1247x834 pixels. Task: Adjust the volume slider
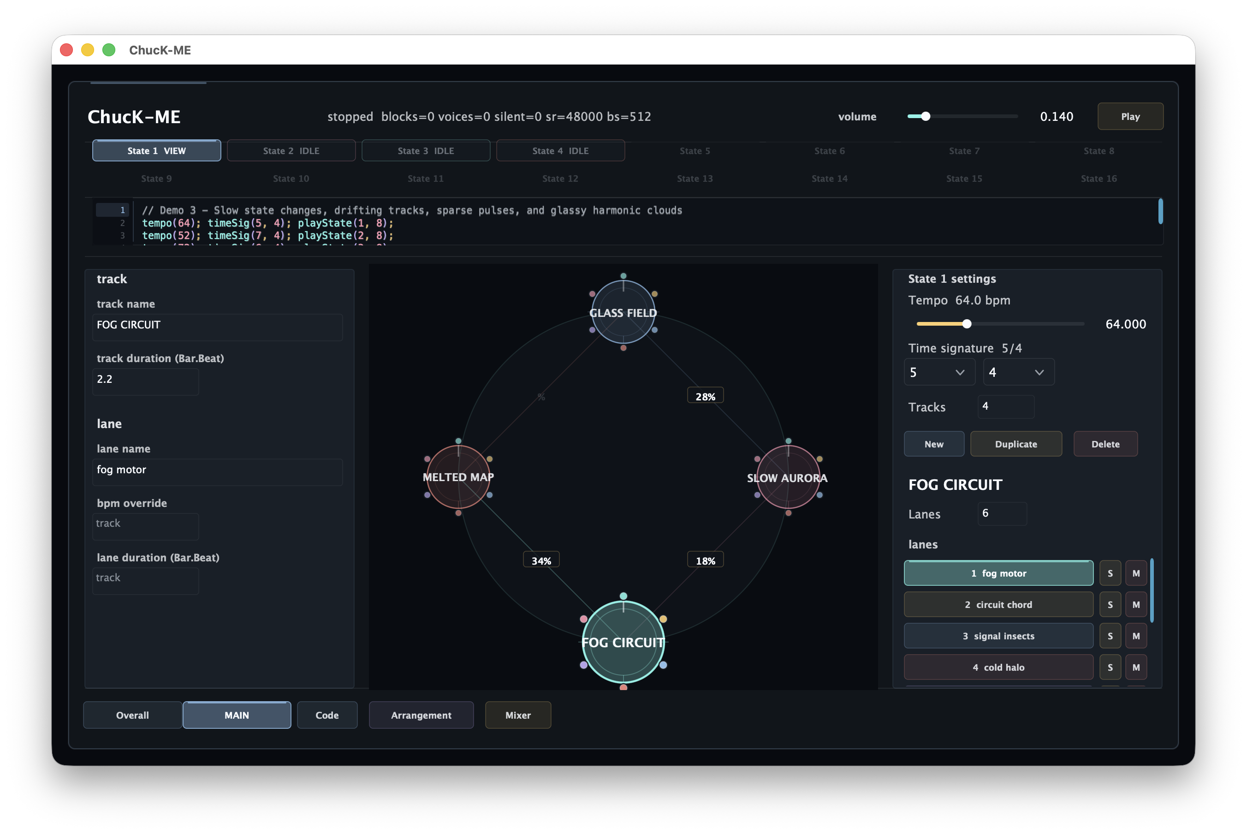[x=962, y=117]
